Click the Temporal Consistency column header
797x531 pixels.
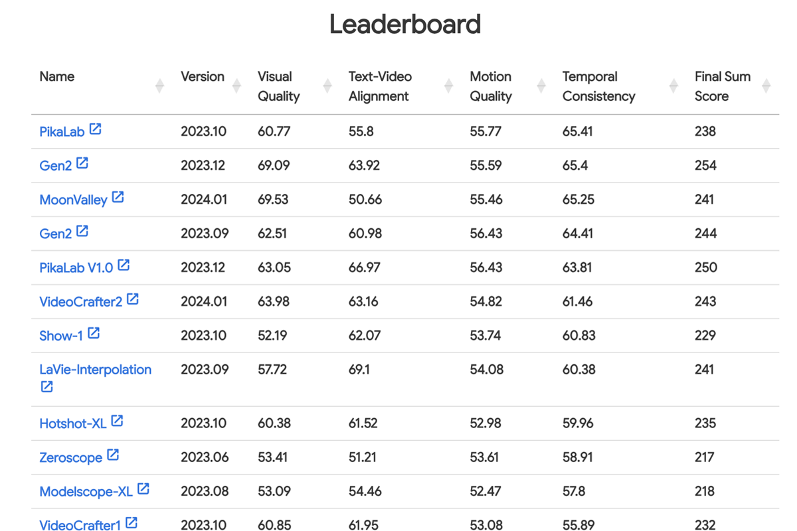coord(599,86)
